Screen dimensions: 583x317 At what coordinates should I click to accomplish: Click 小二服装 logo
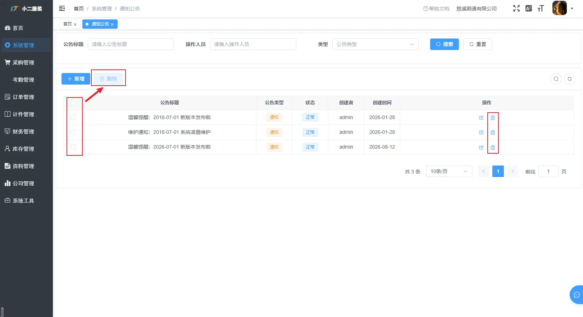[x=26, y=9]
